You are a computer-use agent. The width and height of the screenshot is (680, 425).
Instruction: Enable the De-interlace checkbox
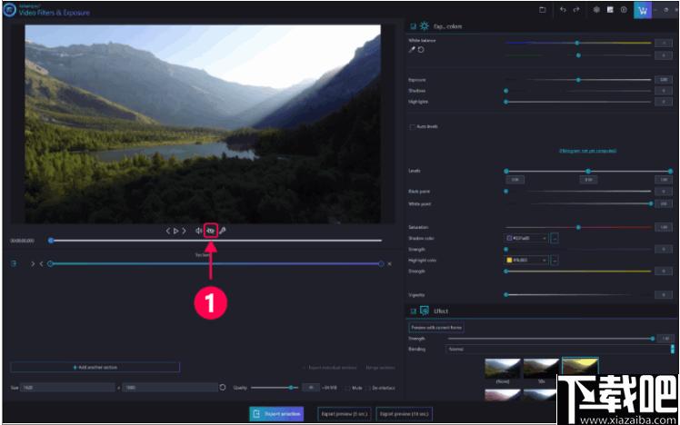369,388
